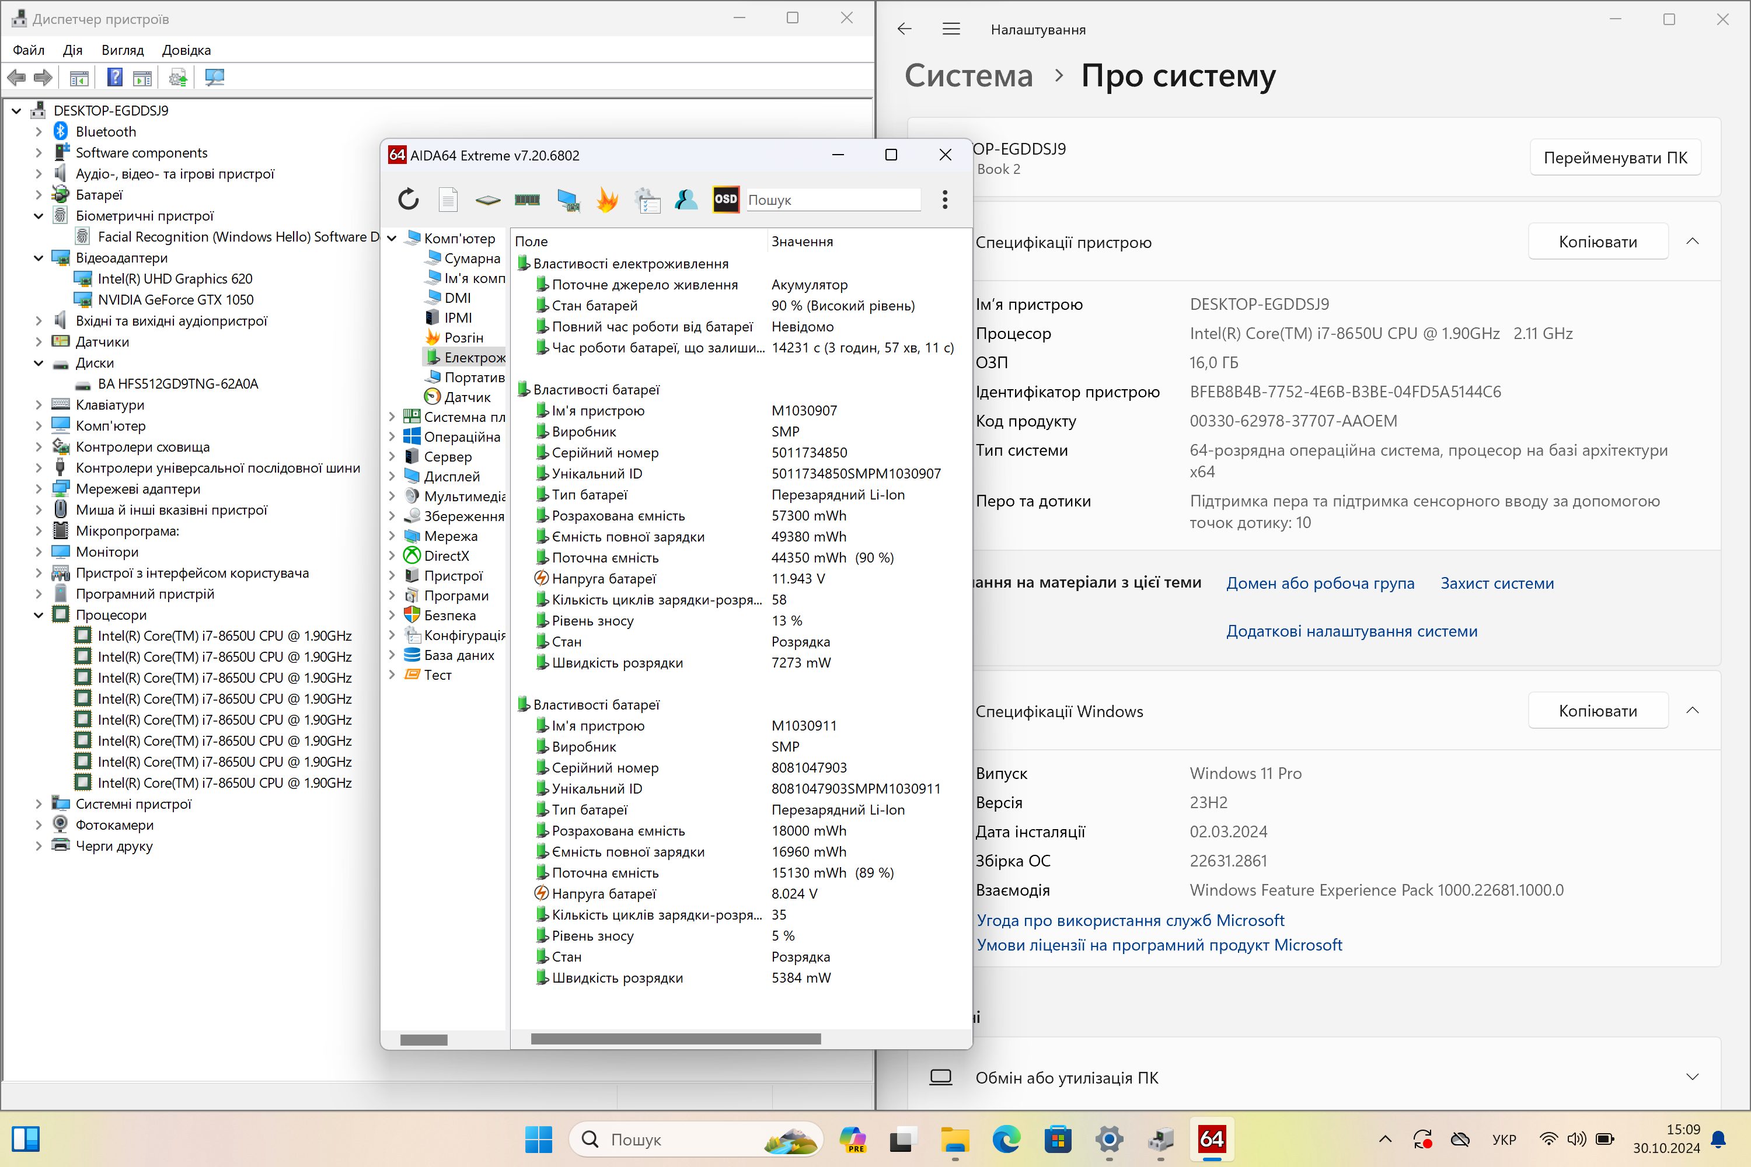The height and width of the screenshot is (1167, 1751).
Task: Launch AIDA64 stability test flame icon
Action: (608, 200)
